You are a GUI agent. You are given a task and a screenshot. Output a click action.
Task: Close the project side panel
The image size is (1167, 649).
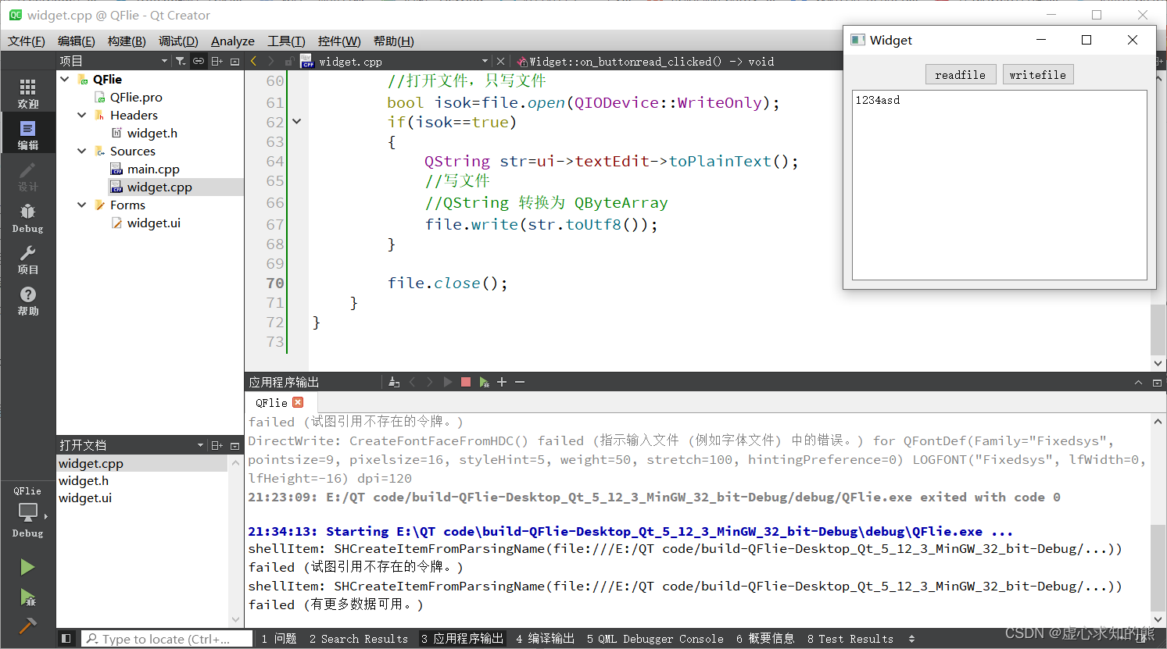coord(234,61)
